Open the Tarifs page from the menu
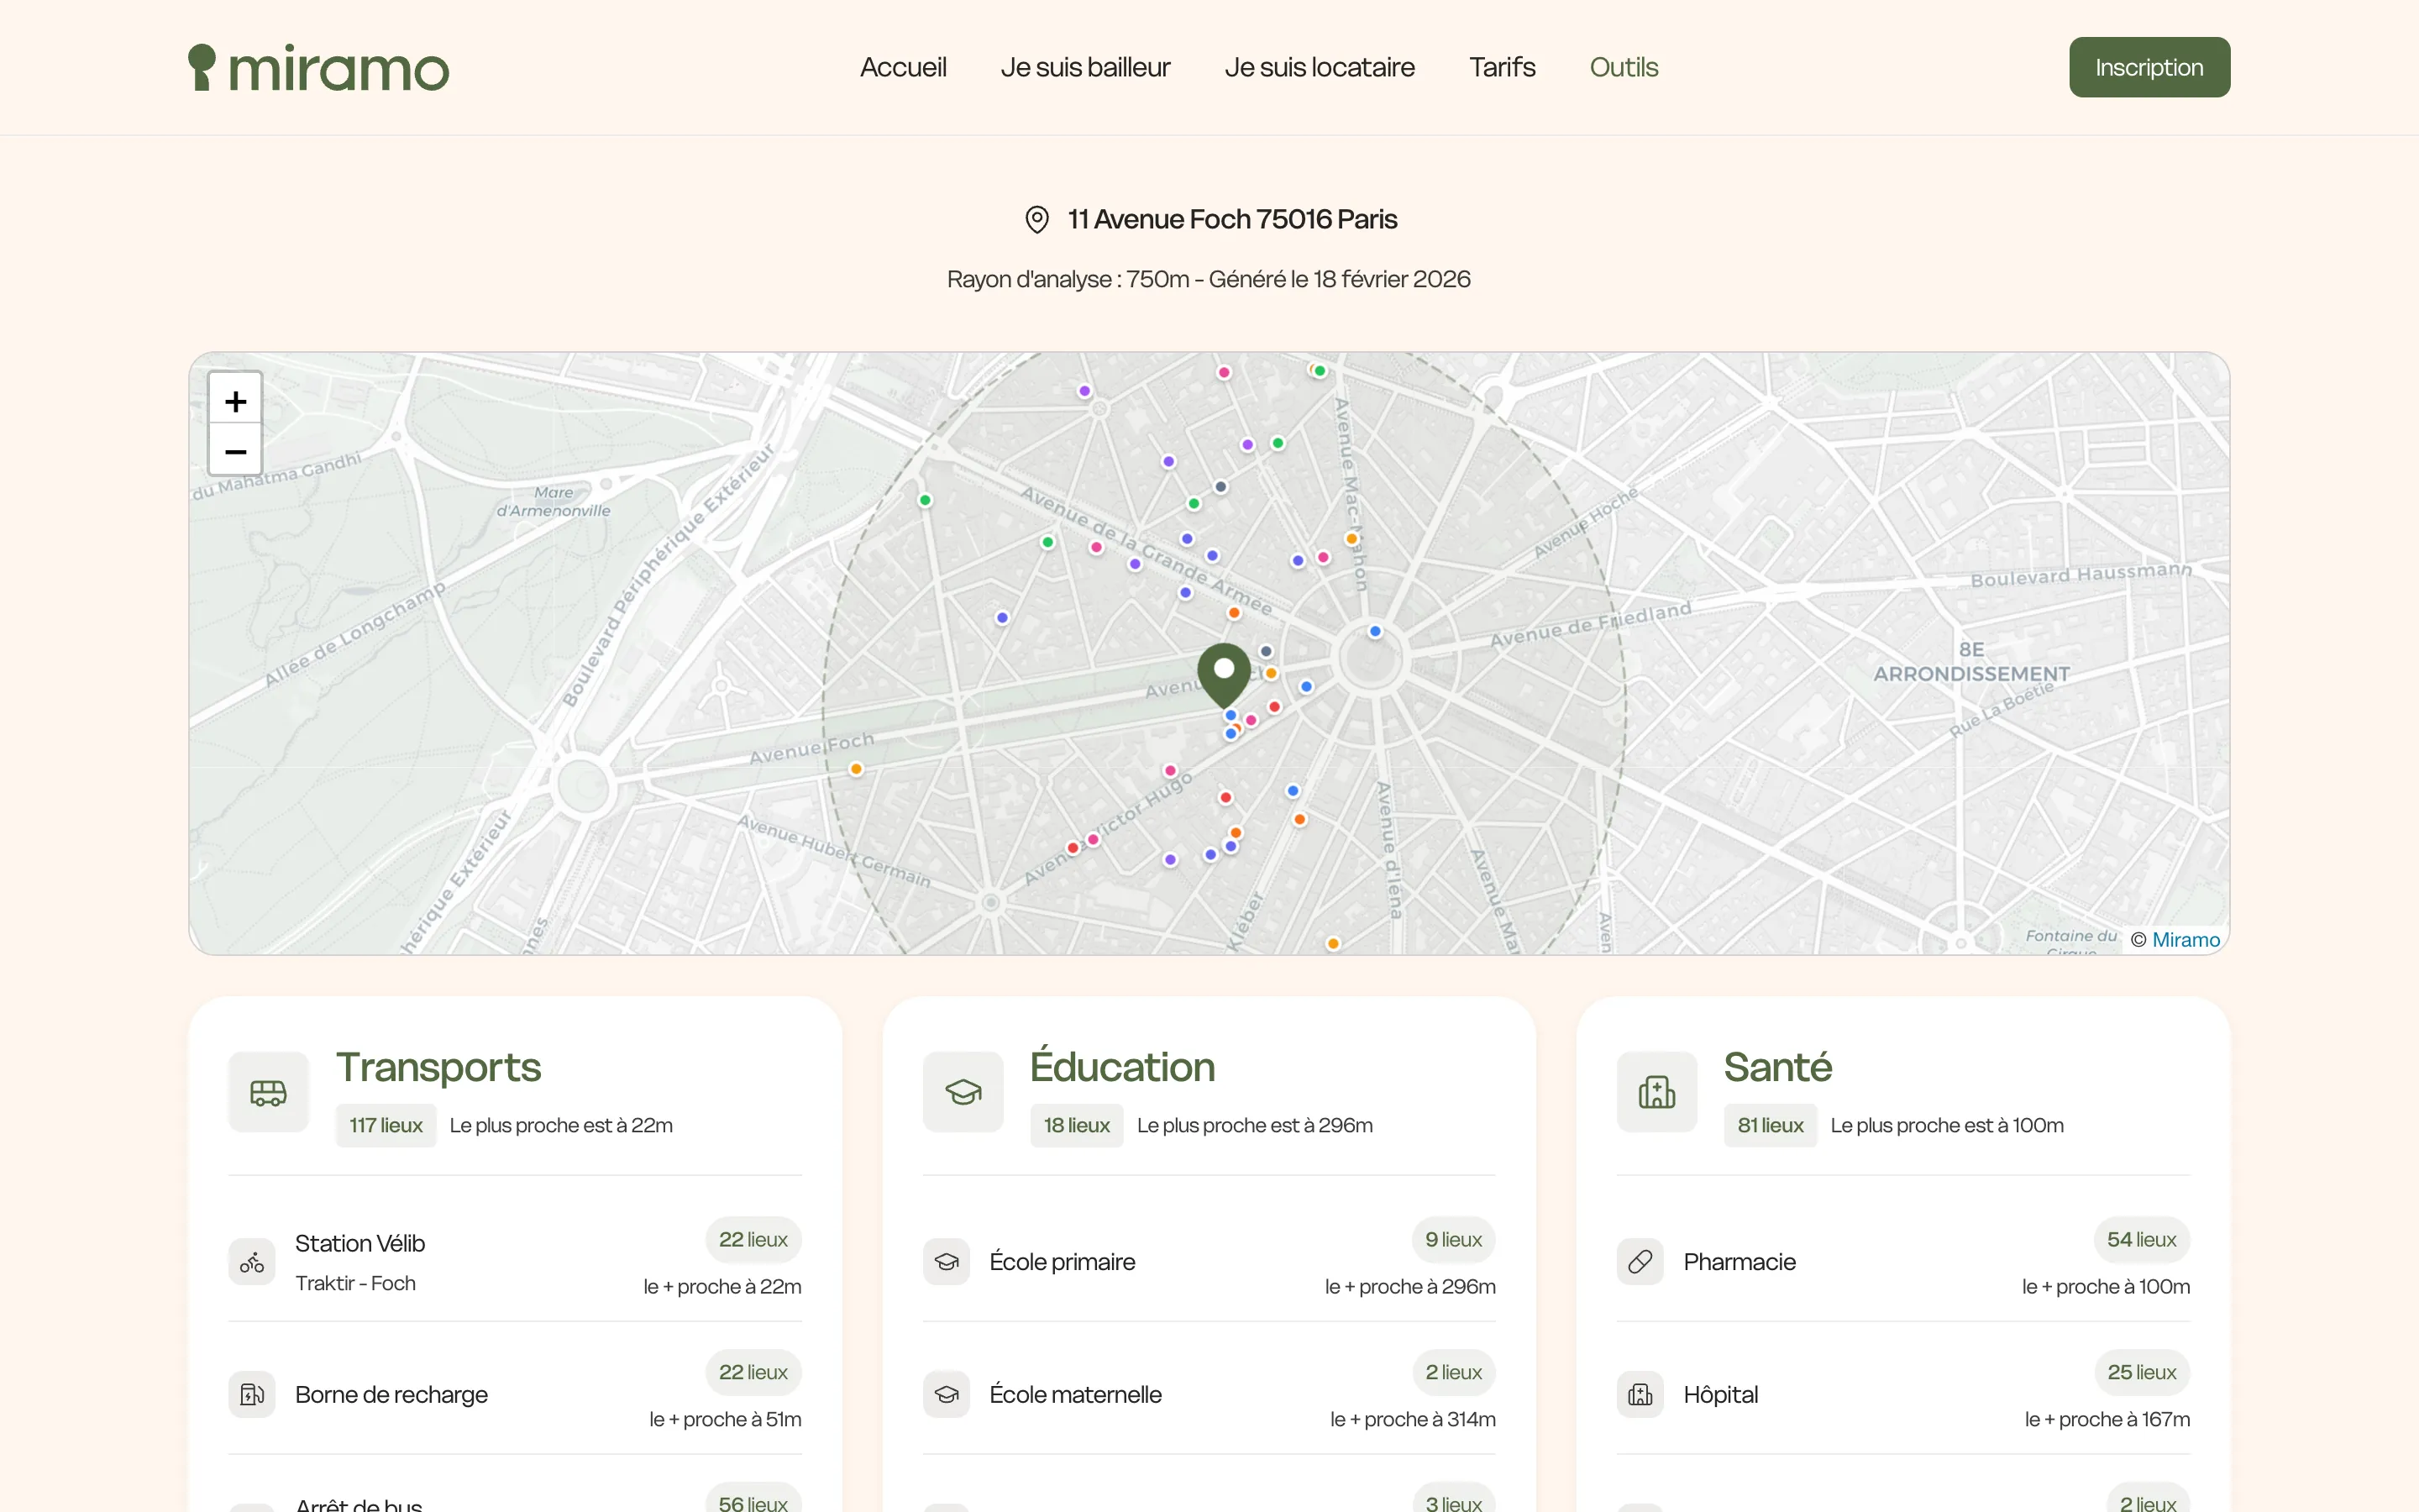The height and width of the screenshot is (1512, 2419). click(1502, 66)
